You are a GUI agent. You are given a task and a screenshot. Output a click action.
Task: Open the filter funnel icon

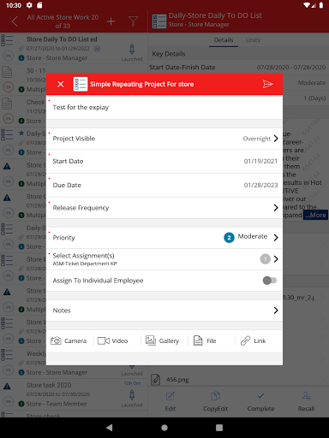point(133,21)
